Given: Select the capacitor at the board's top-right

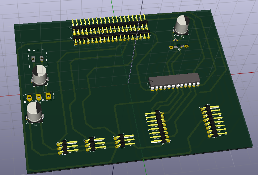Looking at the screenshot, I should tap(182, 25).
